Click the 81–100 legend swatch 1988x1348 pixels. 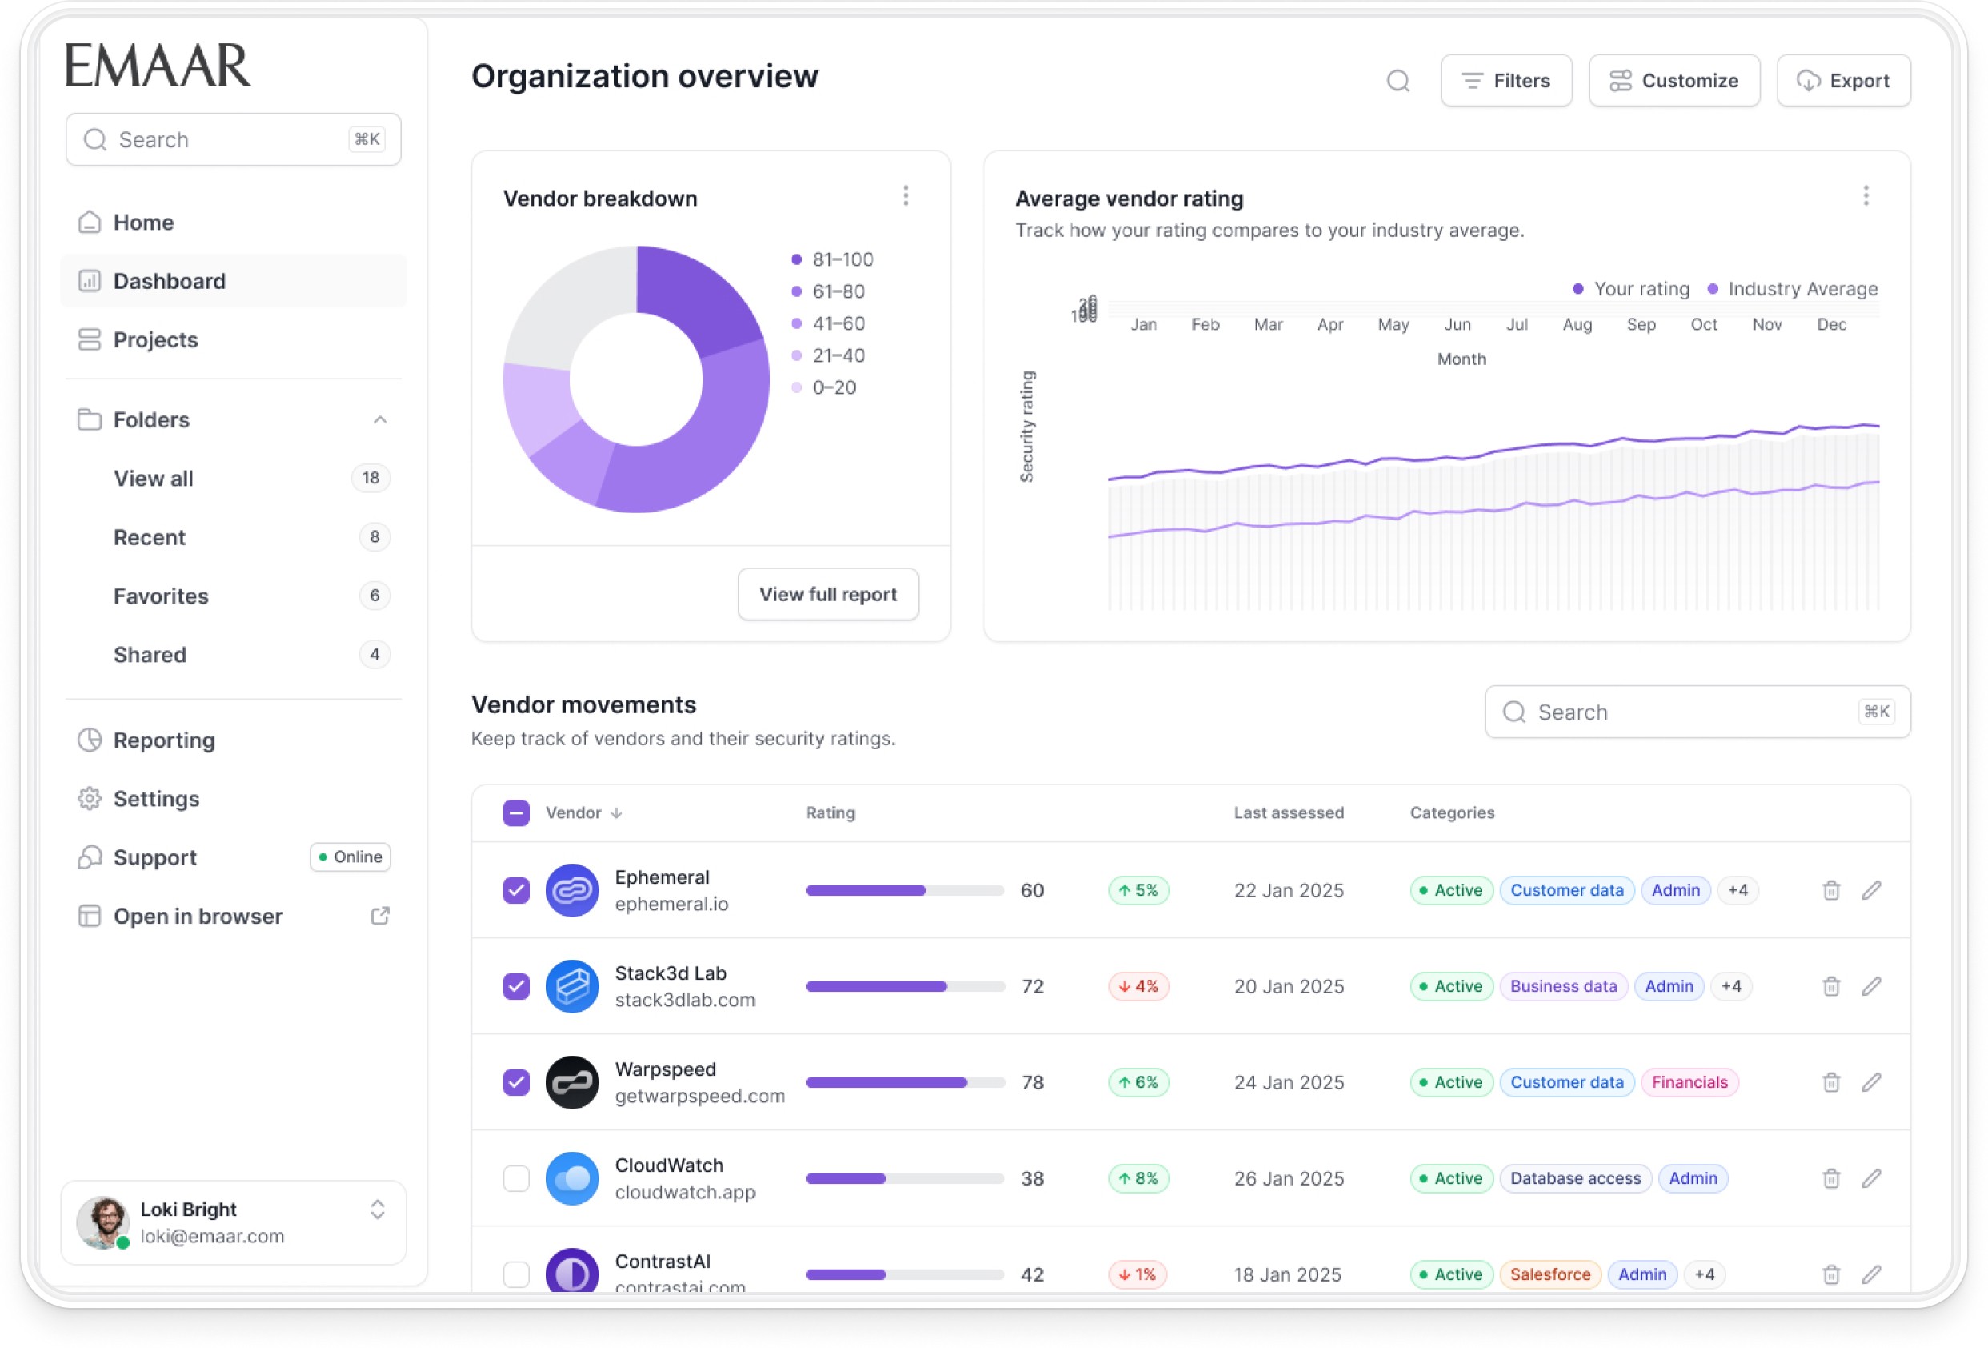point(796,259)
